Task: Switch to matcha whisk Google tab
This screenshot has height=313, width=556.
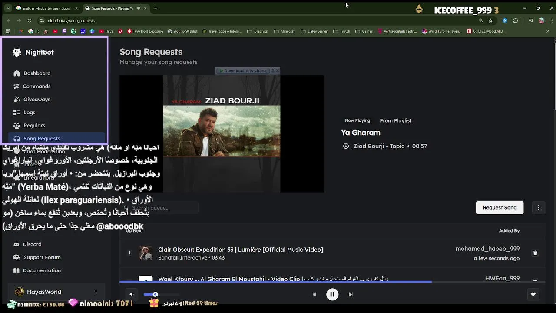Action: point(47,8)
